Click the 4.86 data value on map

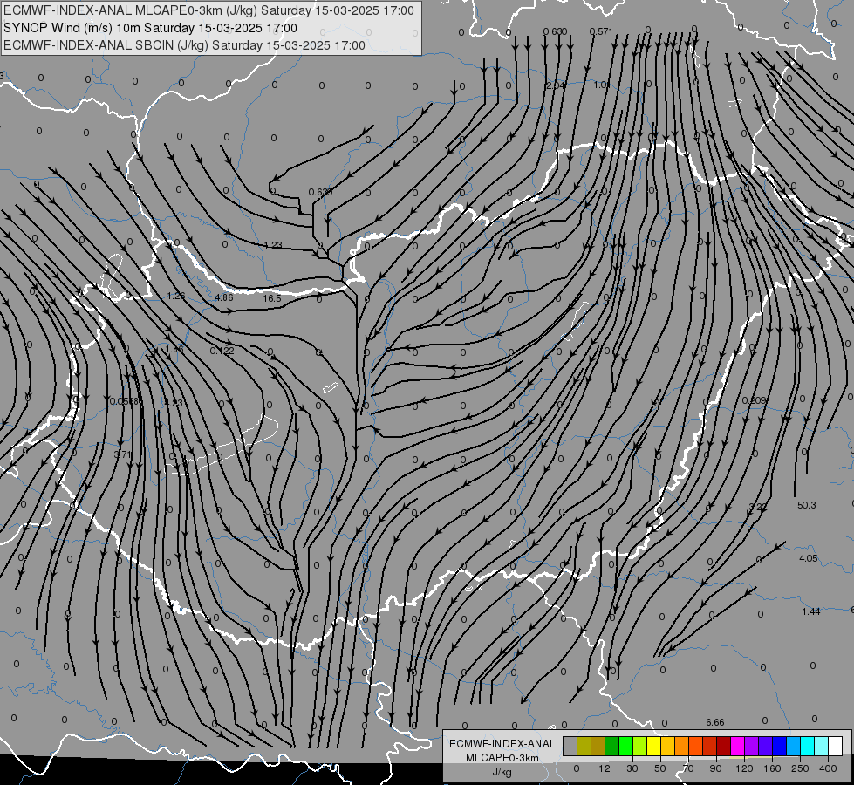click(224, 297)
